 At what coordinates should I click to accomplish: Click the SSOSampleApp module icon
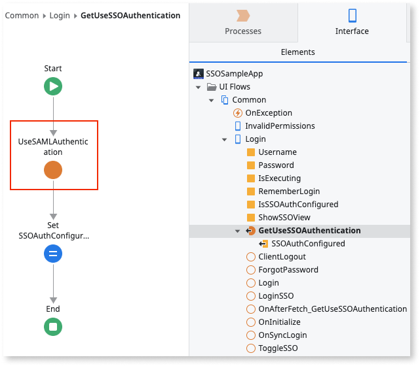coord(199,74)
